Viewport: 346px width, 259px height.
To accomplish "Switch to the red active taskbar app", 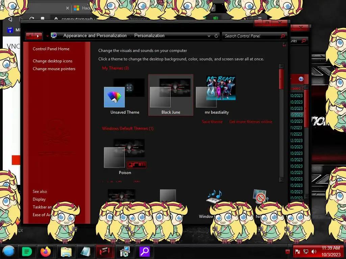I will [105, 251].
